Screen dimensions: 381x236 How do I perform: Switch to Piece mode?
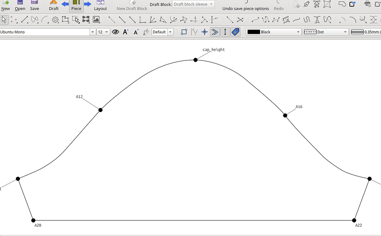click(x=76, y=6)
